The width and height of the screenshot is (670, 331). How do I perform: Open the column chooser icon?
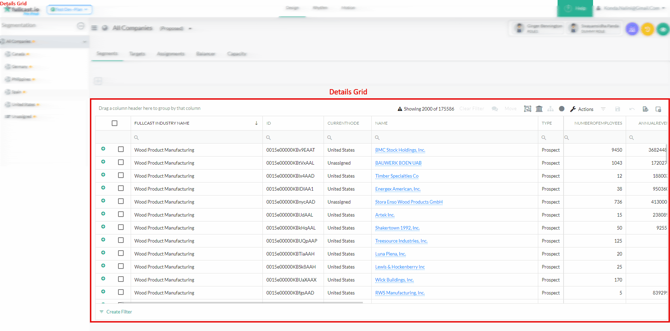tap(658, 109)
